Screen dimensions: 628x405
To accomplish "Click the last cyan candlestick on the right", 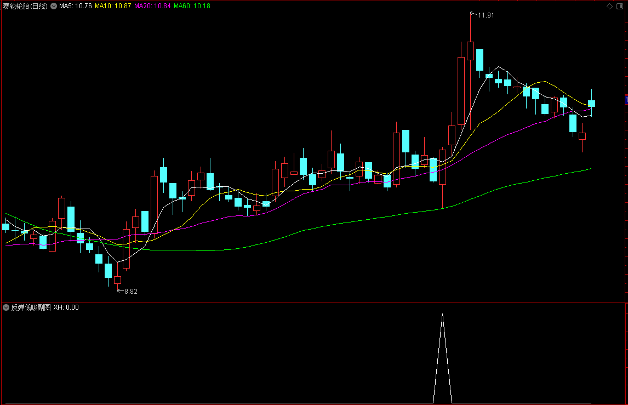I will click(591, 104).
